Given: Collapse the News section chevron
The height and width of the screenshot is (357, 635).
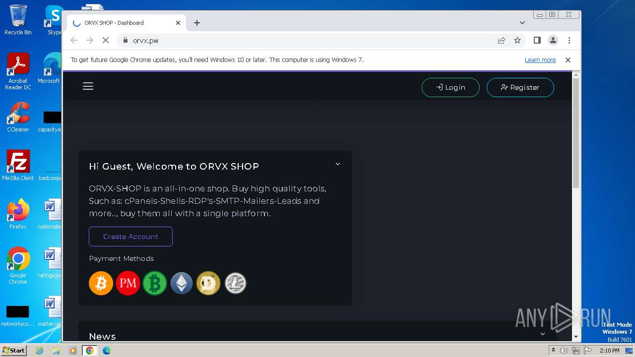Looking at the screenshot, I should [543, 334].
